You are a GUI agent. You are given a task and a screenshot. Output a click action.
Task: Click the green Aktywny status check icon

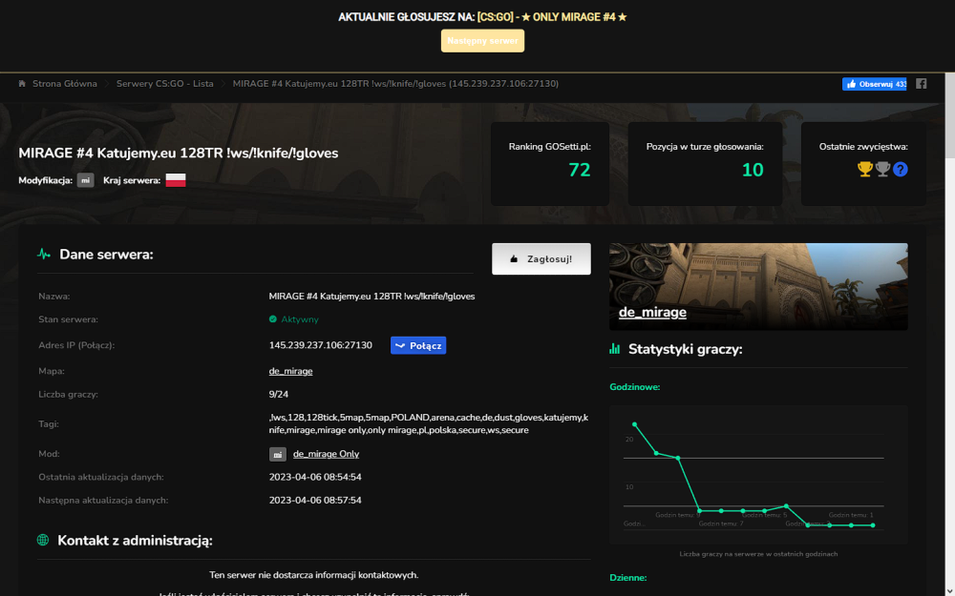coord(273,319)
